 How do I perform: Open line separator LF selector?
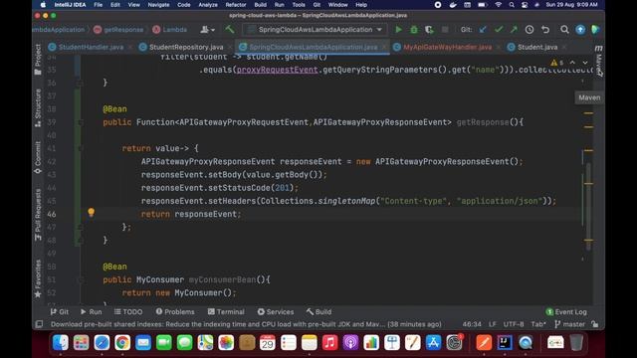pos(492,324)
